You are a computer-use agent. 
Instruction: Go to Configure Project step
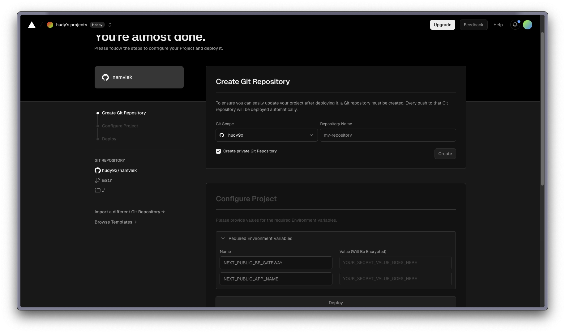click(120, 126)
